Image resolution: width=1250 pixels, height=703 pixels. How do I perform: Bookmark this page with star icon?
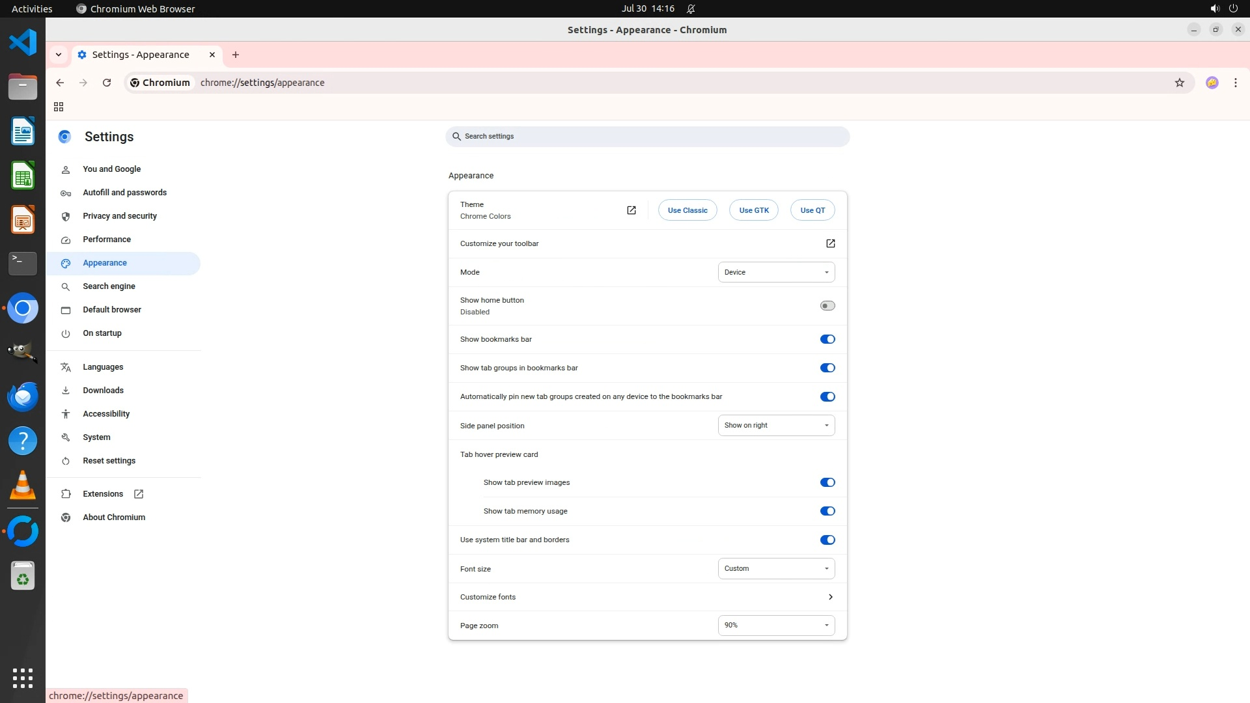[x=1179, y=83]
